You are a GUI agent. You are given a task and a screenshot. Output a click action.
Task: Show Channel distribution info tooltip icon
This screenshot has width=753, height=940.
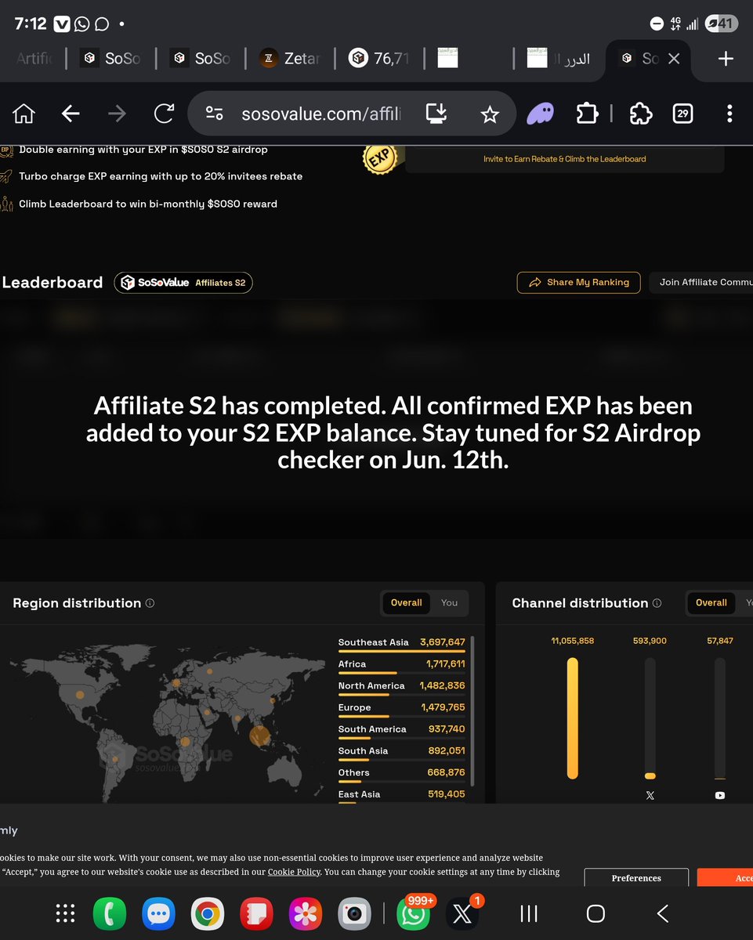(657, 603)
